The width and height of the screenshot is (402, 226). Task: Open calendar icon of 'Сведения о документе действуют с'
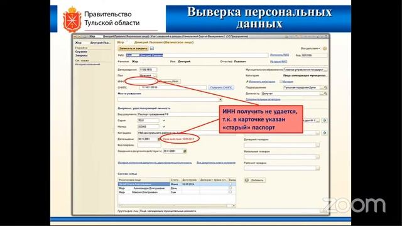pyautogui.click(x=185, y=151)
